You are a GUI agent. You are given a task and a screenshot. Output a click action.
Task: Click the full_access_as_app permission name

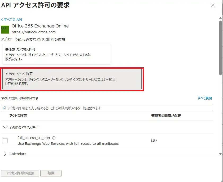click(34, 138)
